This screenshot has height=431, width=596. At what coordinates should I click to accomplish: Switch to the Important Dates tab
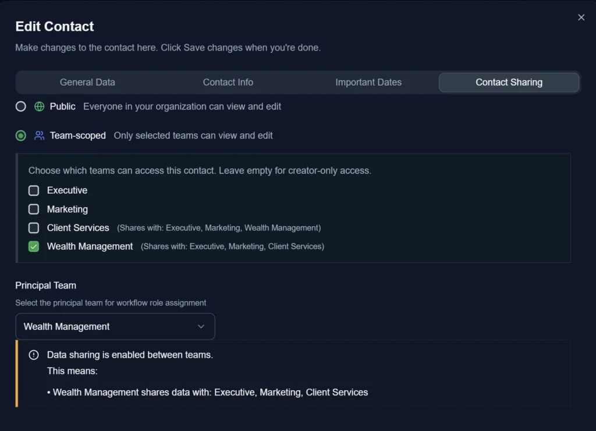click(368, 82)
